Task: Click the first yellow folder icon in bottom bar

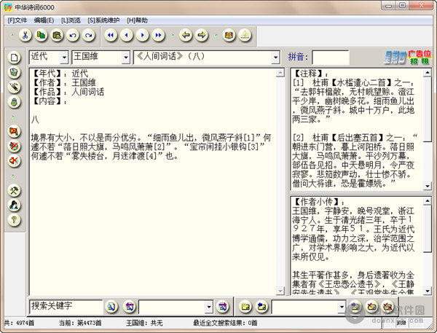Action: (x=245, y=307)
